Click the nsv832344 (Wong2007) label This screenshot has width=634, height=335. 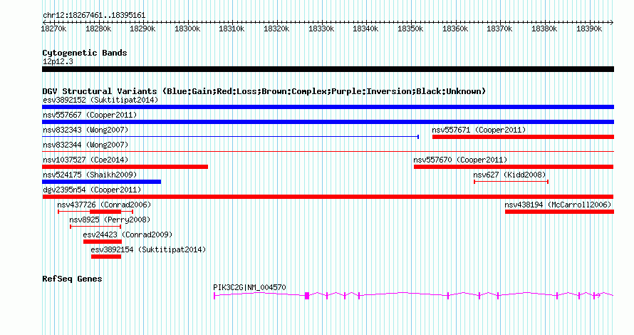pos(85,145)
